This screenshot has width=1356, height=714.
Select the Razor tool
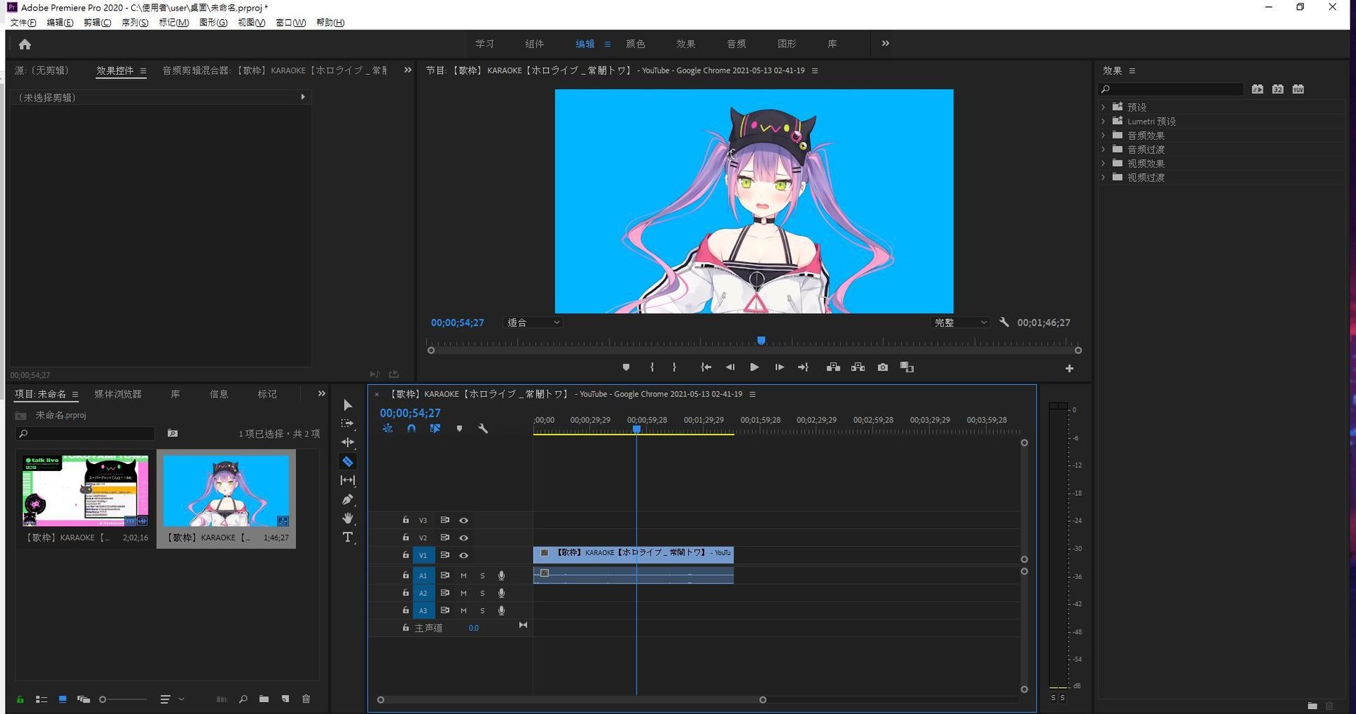tap(347, 461)
